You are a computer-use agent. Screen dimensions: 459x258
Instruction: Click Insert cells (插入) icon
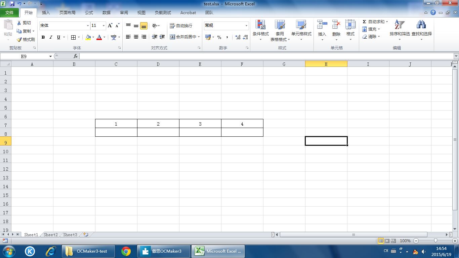point(322,25)
